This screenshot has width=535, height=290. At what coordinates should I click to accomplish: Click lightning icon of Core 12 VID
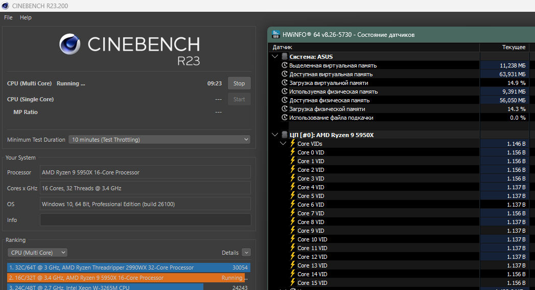click(x=293, y=257)
